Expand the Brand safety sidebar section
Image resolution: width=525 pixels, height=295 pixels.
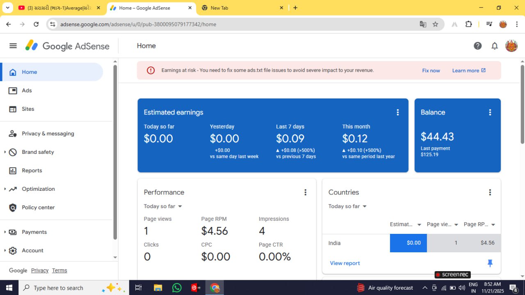[x=5, y=152]
